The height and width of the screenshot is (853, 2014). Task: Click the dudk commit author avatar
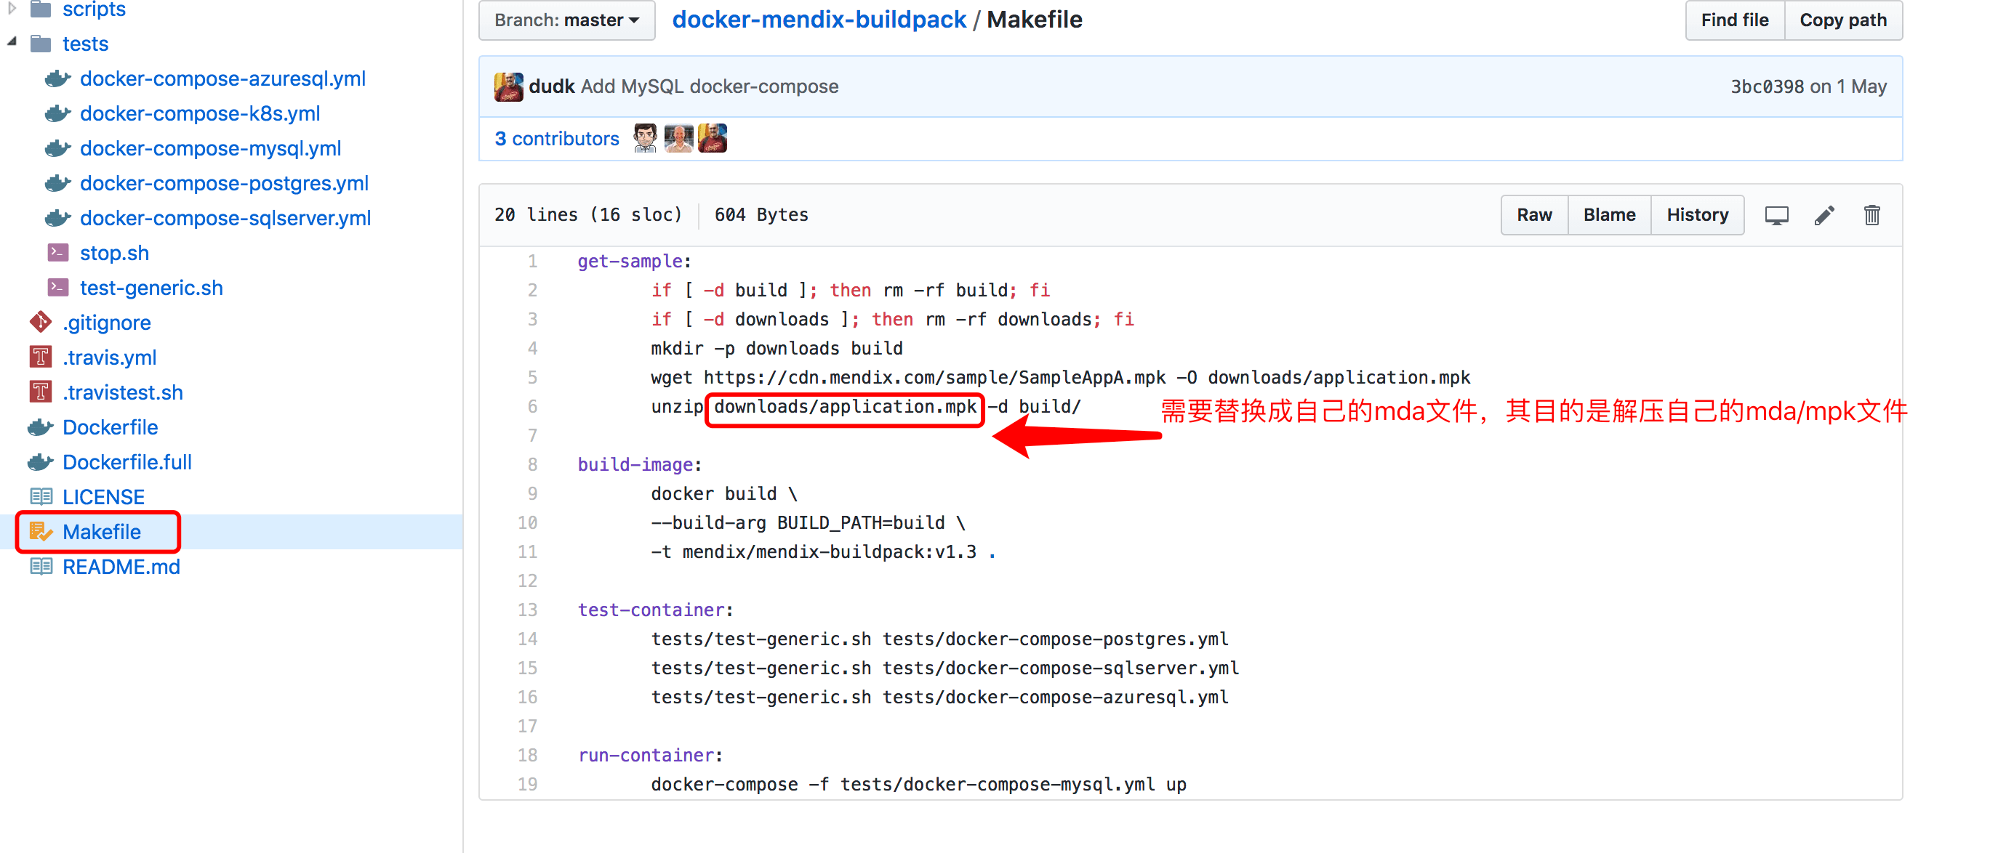(508, 86)
